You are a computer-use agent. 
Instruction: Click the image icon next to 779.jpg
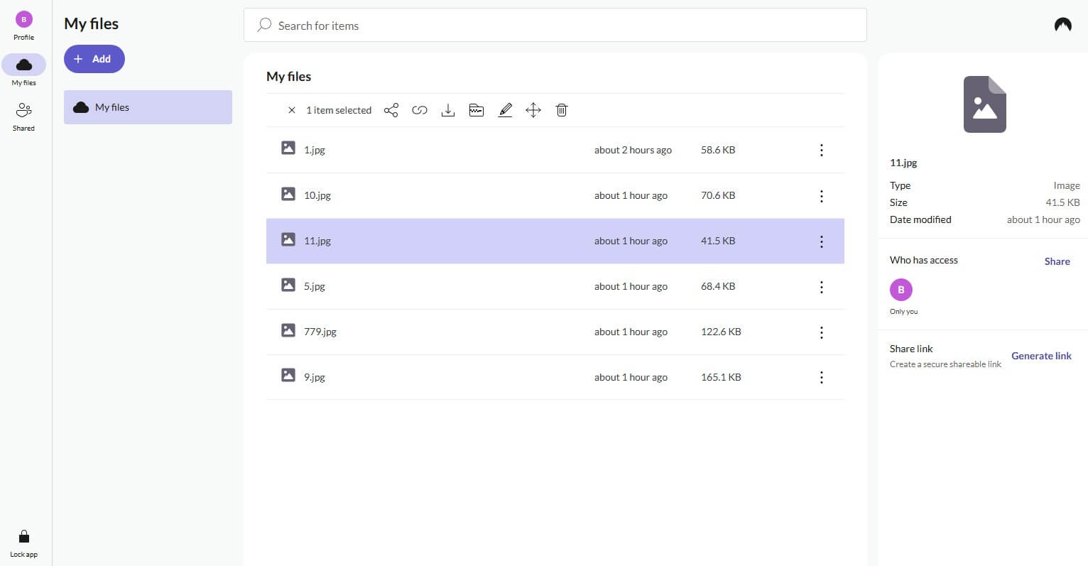288,330
